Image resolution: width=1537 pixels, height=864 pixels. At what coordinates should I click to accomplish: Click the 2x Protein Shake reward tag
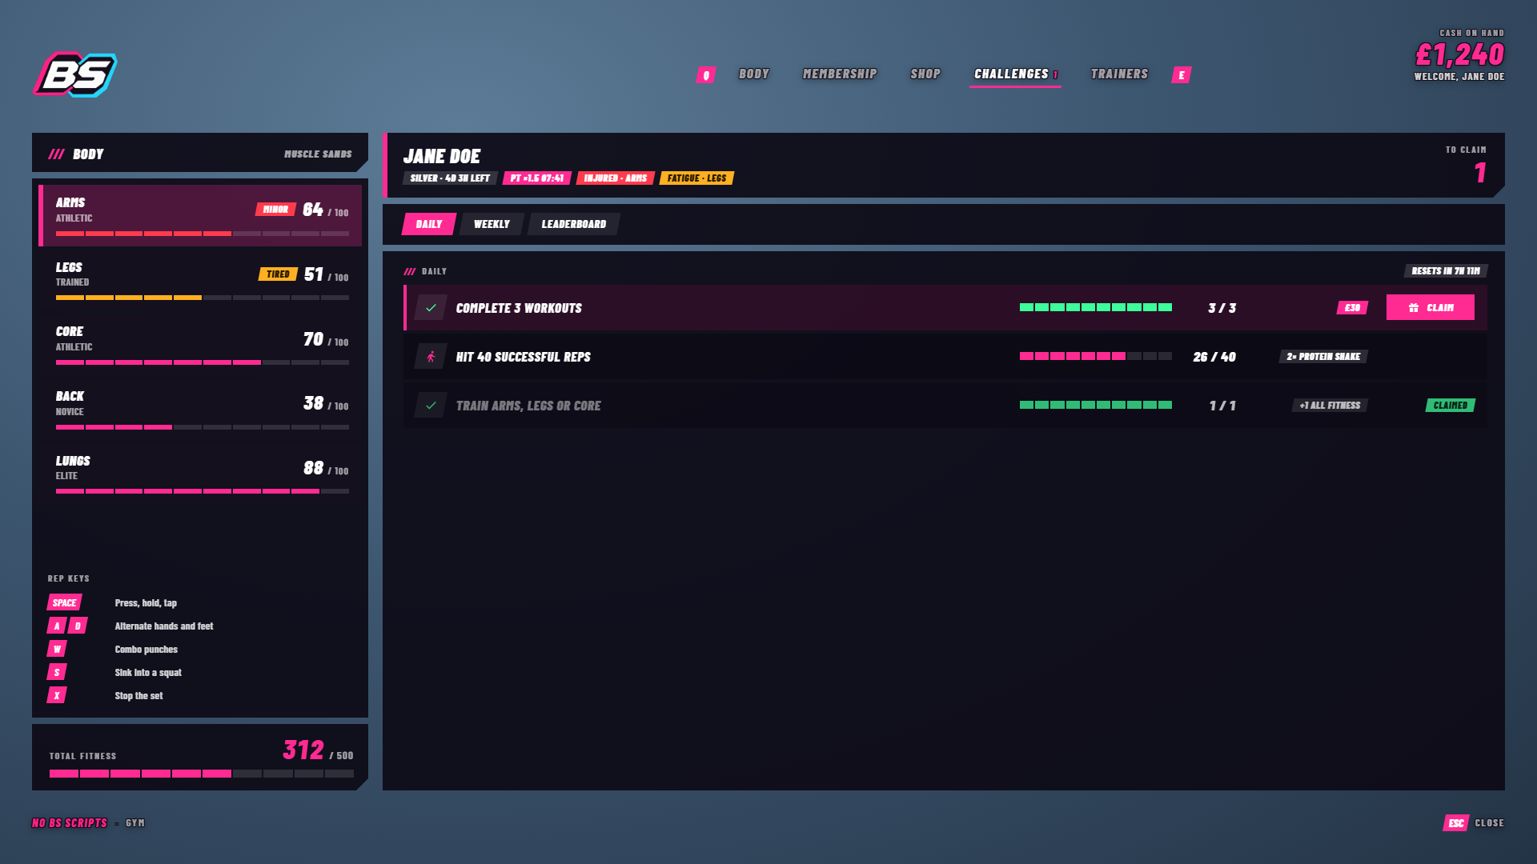[1323, 357]
